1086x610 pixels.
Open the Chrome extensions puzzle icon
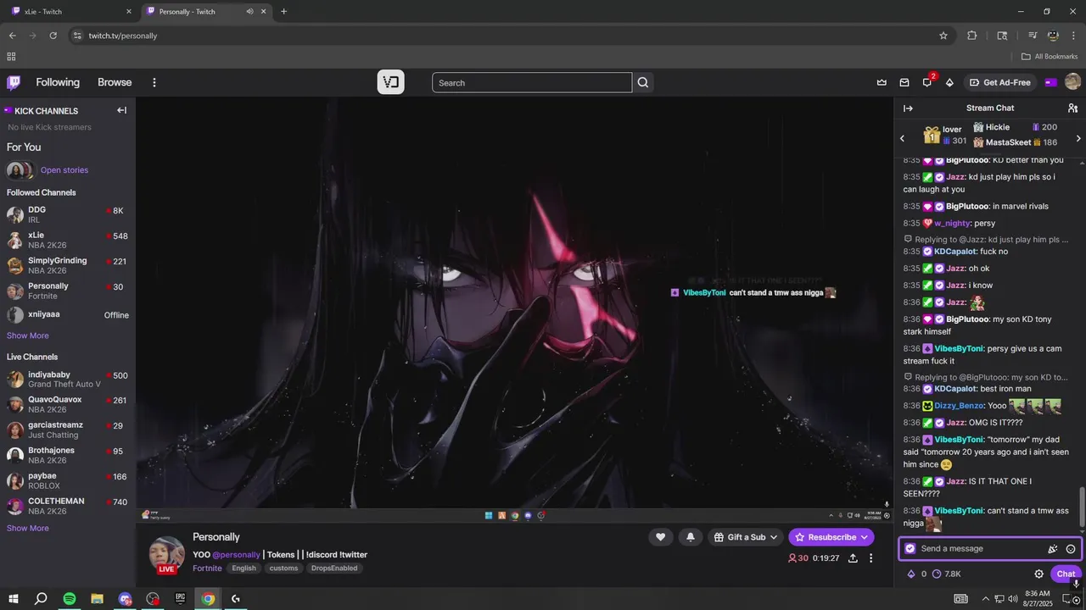pos(972,36)
